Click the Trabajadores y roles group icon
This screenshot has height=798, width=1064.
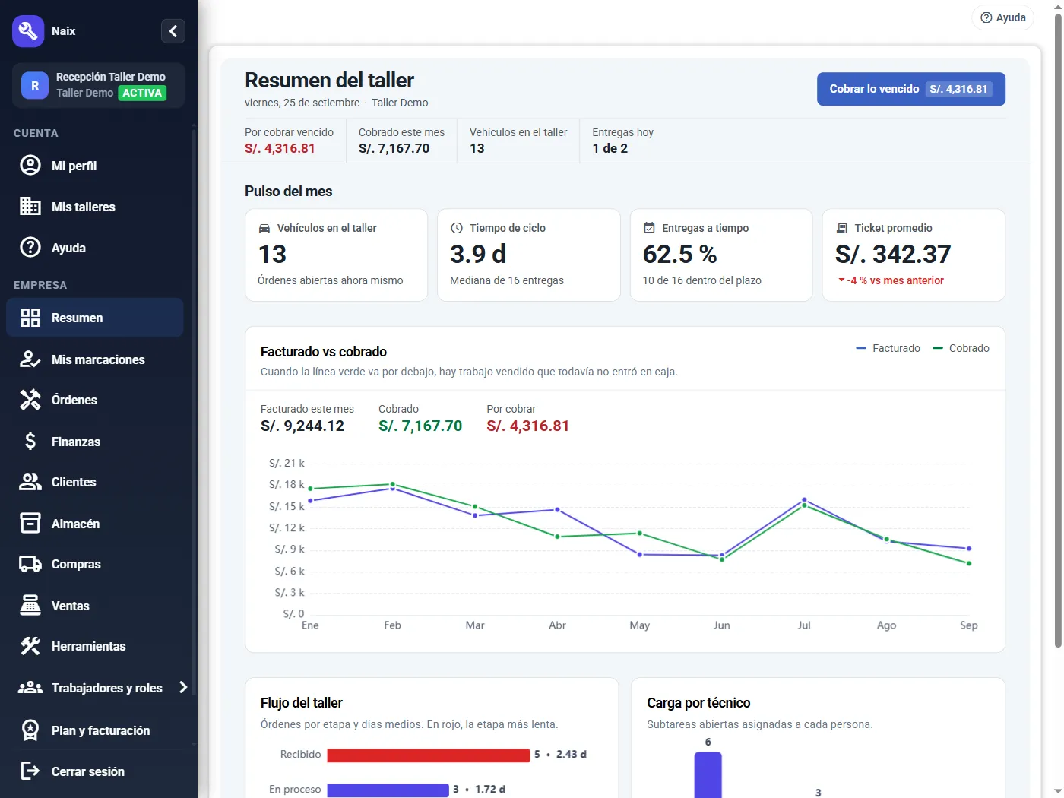pyautogui.click(x=30, y=688)
